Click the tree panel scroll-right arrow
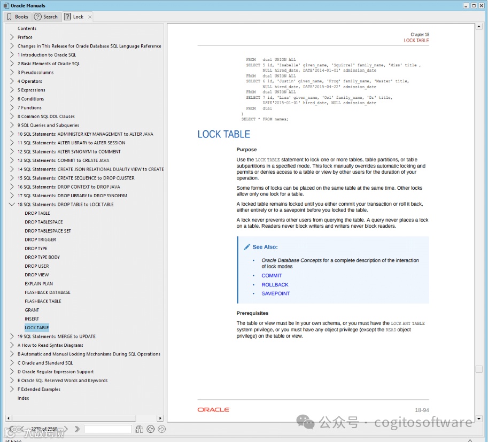 160,418
